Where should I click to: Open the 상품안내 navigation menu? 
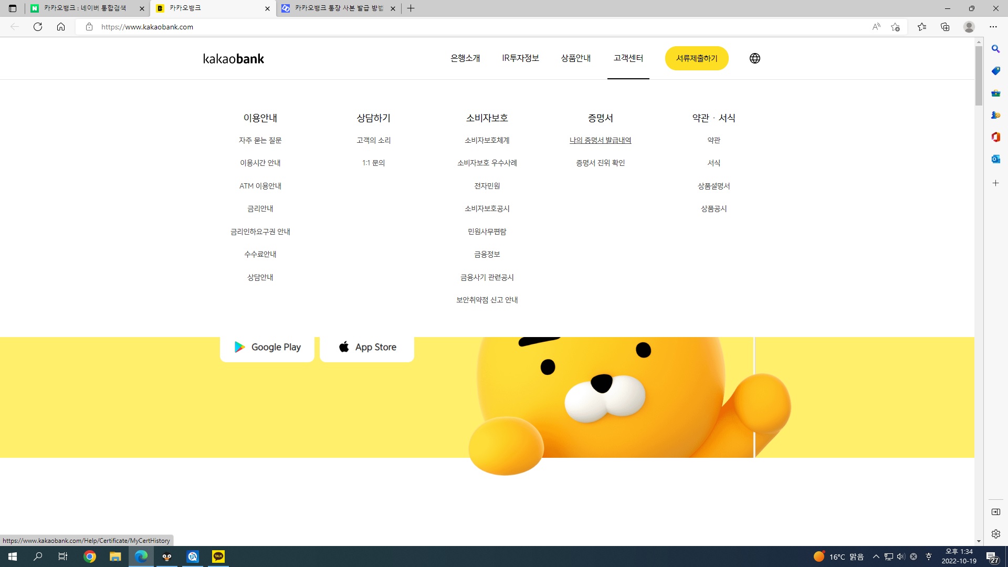(575, 58)
